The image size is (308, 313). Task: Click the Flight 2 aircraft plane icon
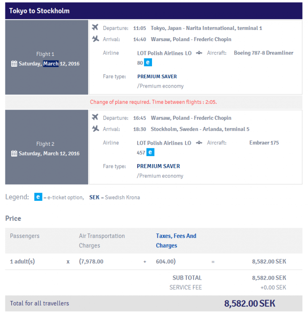(199, 143)
